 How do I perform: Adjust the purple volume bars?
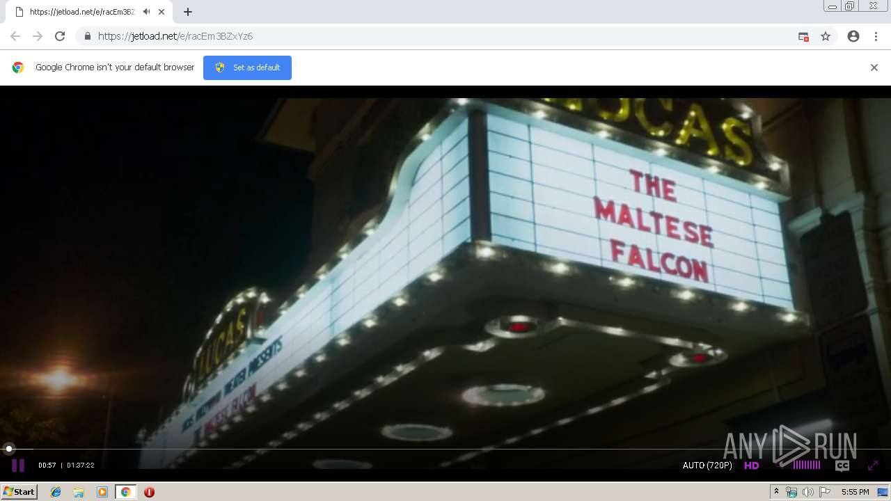807,465
